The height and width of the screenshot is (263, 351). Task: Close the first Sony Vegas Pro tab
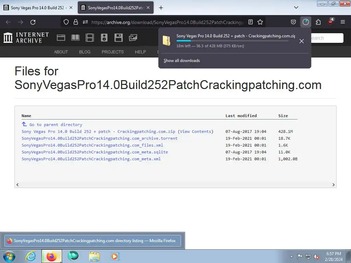(71, 8)
